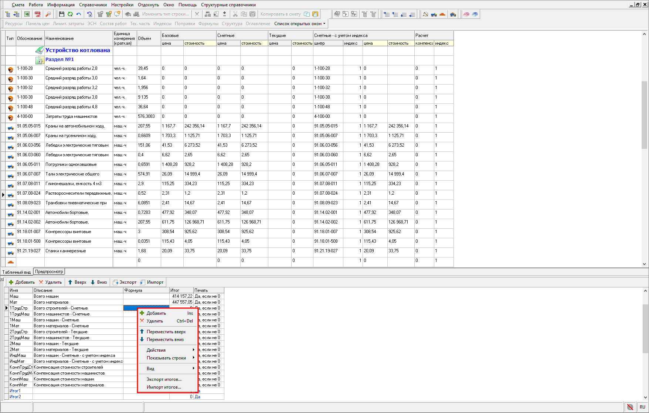Click the magnifier search icon
Viewport: 649px width, 413px height.
tap(48, 14)
